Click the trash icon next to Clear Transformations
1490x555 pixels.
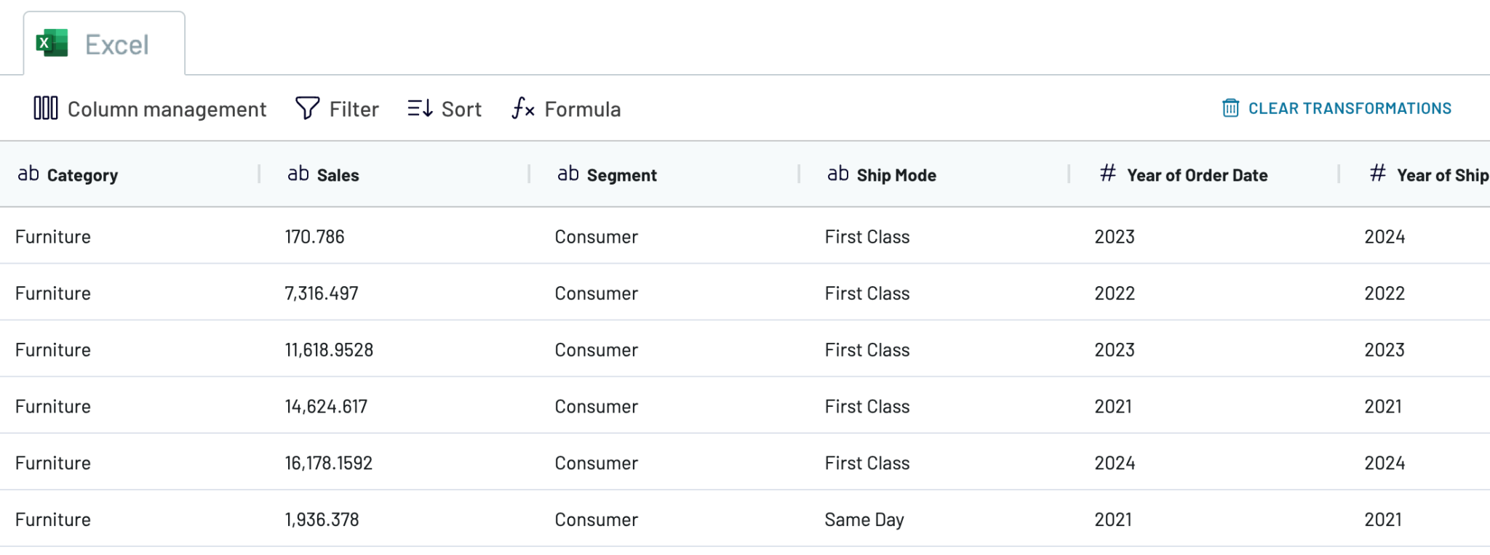[x=1230, y=108]
